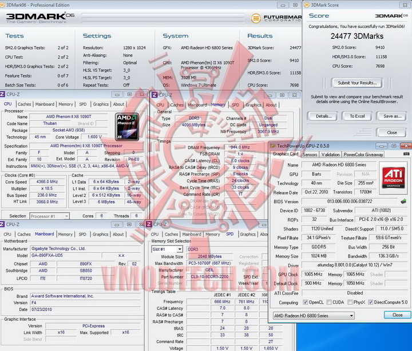Open Mainboard tab in CPU-Z CPU window

45,104
